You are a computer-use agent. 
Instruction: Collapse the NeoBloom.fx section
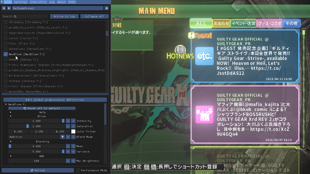coord(6,104)
